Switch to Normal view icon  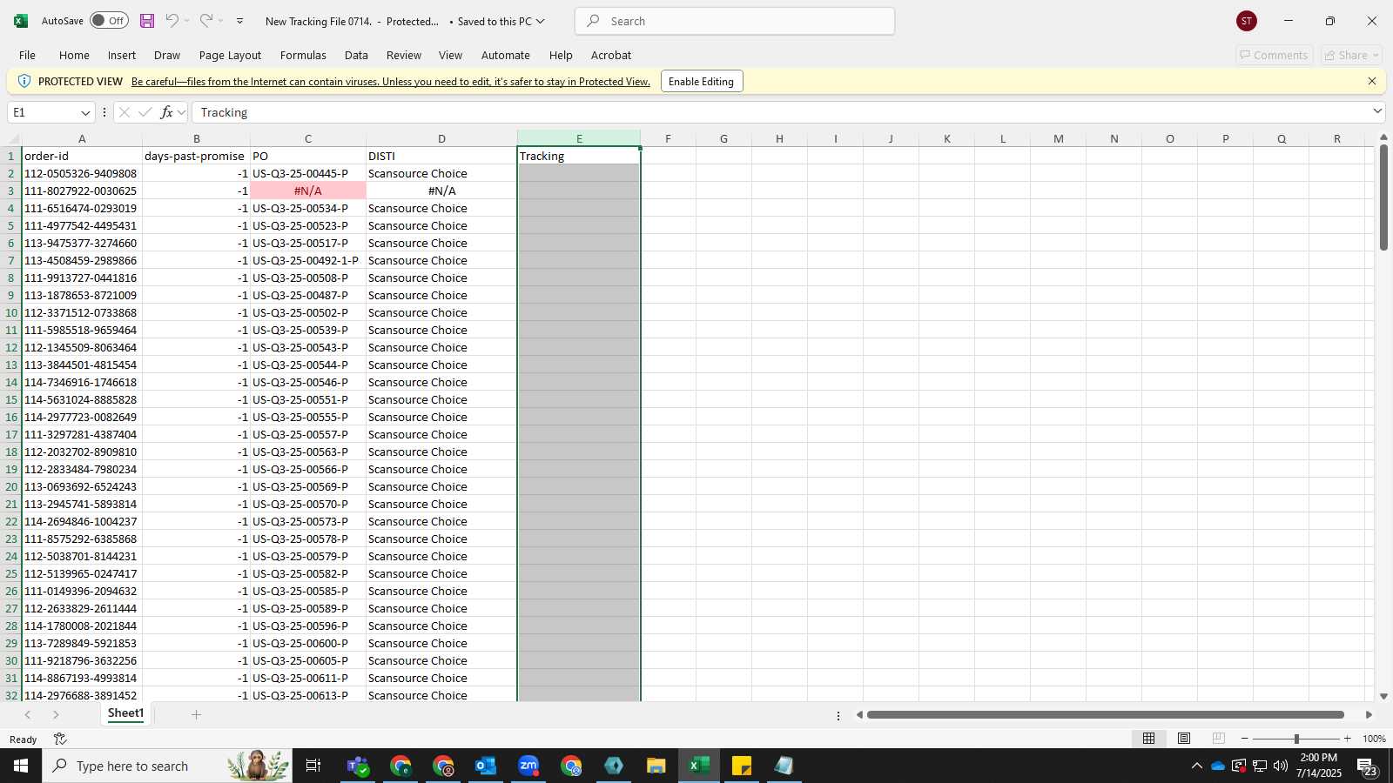1149,739
